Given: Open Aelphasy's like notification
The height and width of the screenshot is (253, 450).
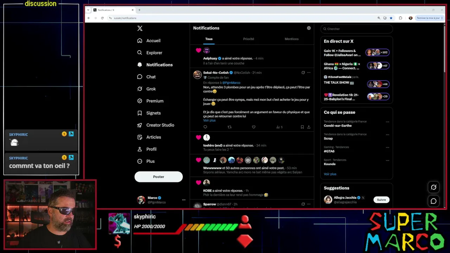Looking at the screenshot, I should point(252,56).
